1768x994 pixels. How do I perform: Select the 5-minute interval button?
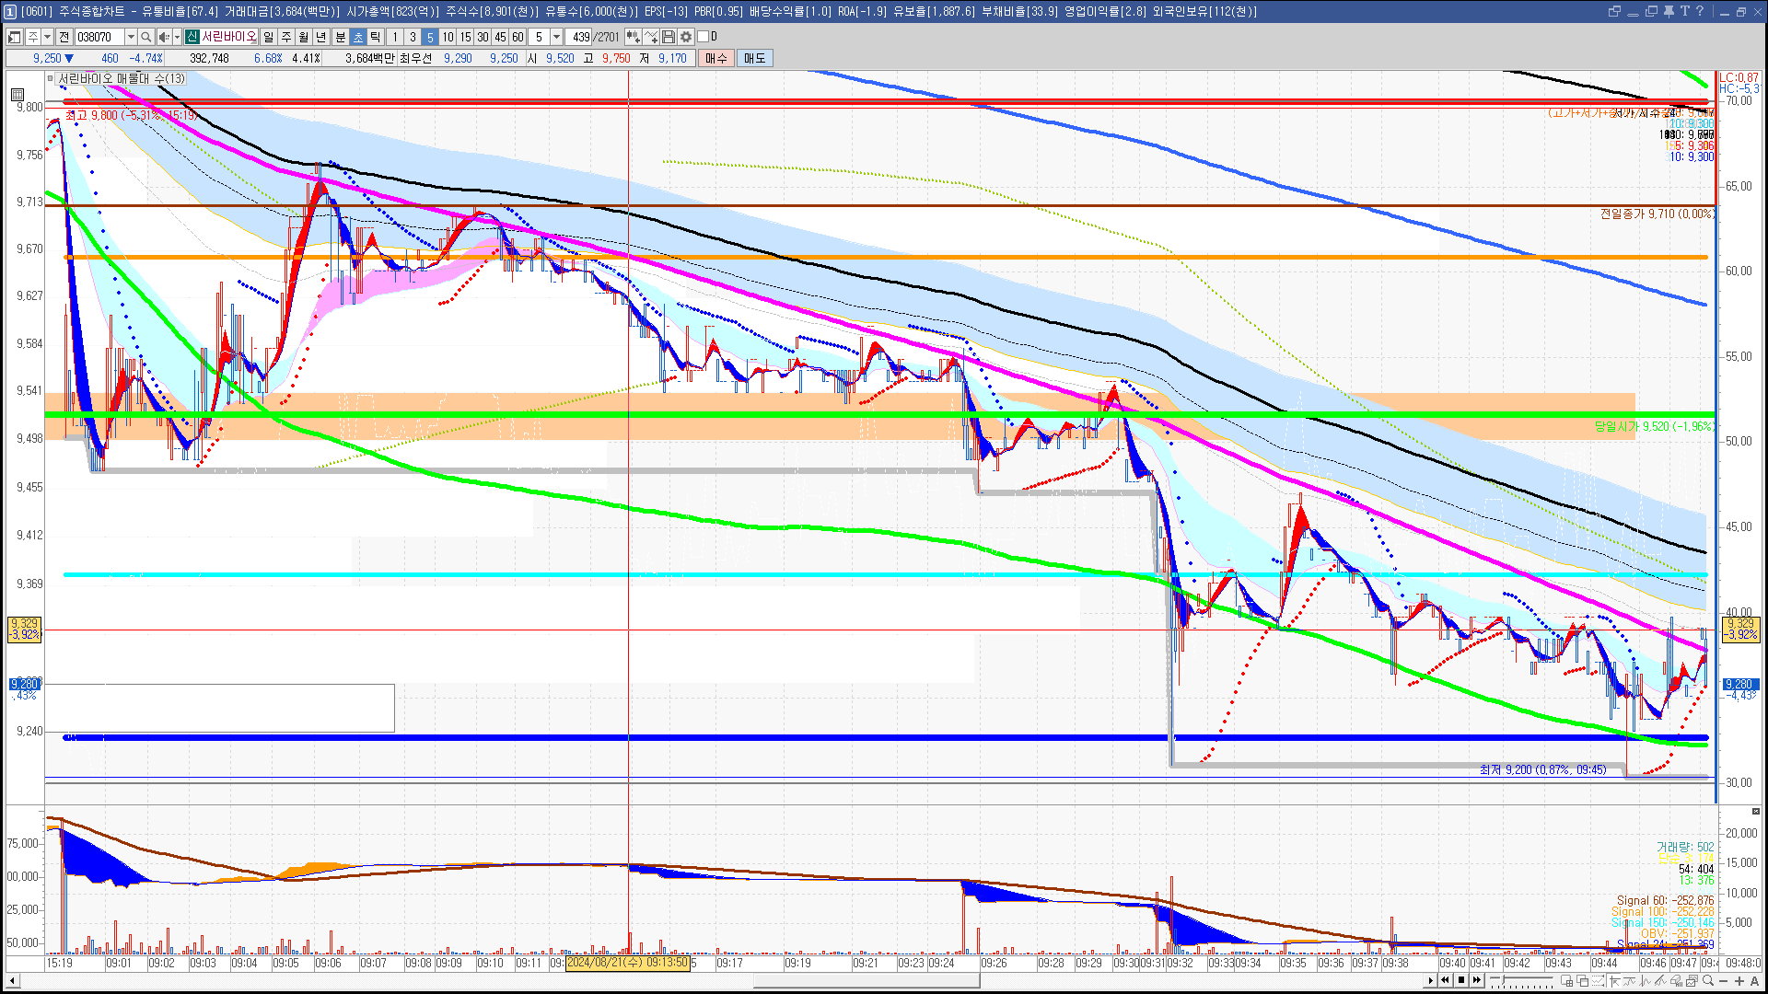pos(429,37)
